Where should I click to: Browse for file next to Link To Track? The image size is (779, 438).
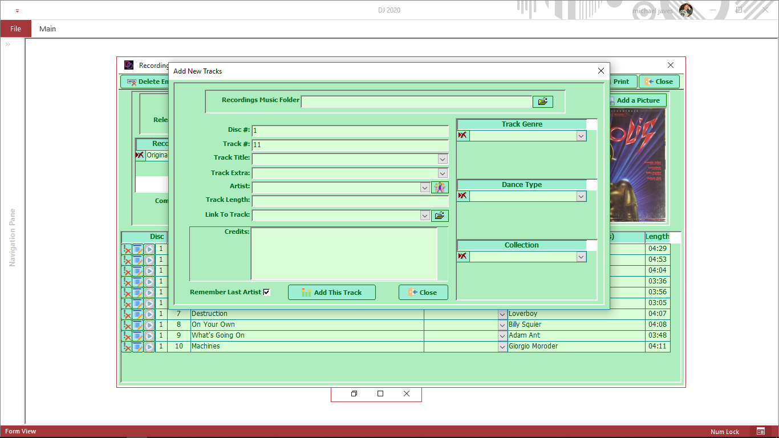pos(440,216)
